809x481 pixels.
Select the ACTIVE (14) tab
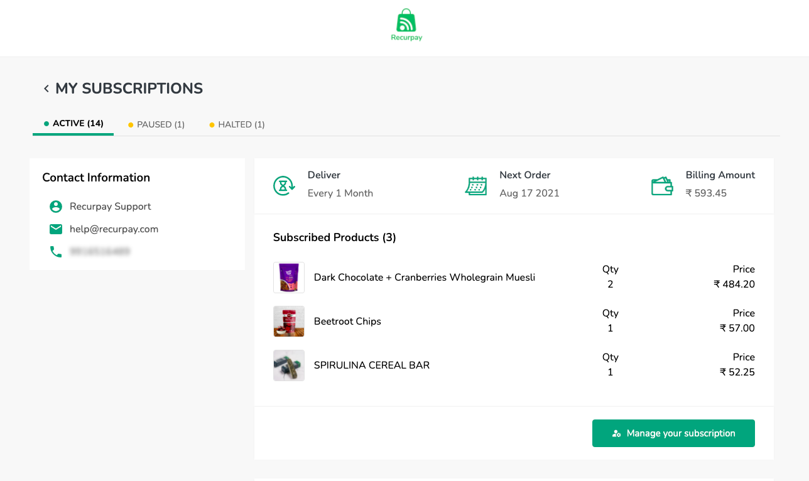[77, 123]
